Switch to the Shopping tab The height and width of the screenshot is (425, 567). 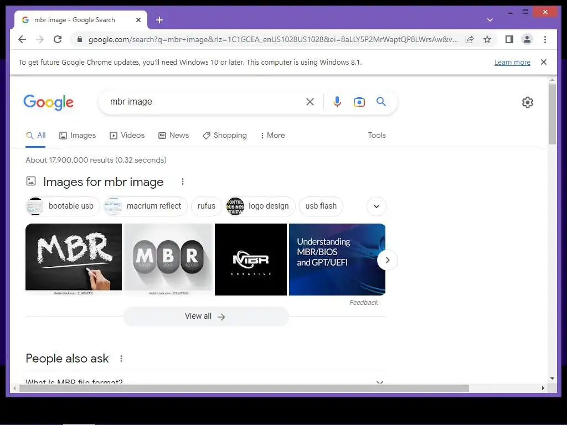coord(225,136)
